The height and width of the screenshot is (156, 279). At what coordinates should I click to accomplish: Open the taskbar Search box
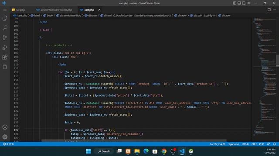(104, 151)
